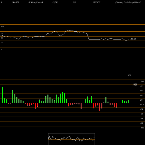The width and height of the screenshot is (145, 145).
Task: Click the '(5,5' parameter text
Action: (75, 2)
